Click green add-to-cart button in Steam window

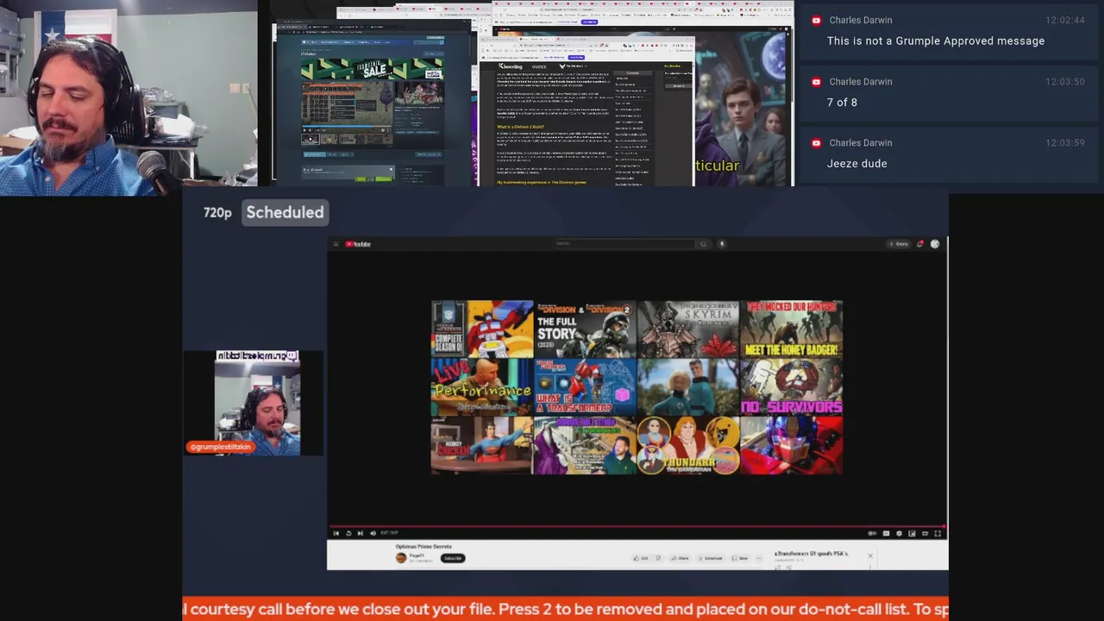pyautogui.click(x=384, y=179)
